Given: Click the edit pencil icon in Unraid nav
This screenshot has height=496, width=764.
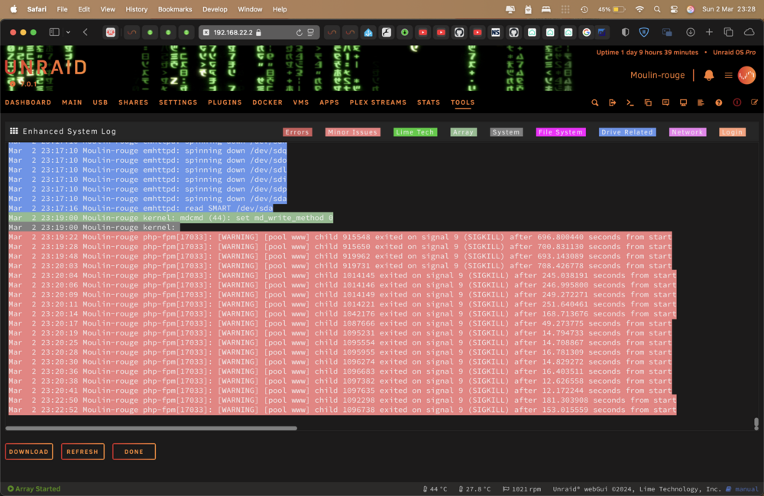Looking at the screenshot, I should click(754, 103).
